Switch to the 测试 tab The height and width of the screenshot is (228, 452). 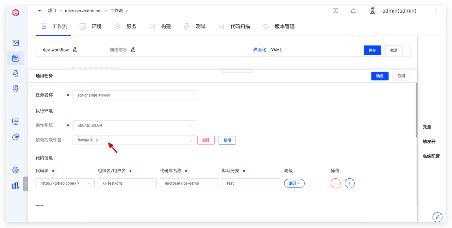(195, 26)
